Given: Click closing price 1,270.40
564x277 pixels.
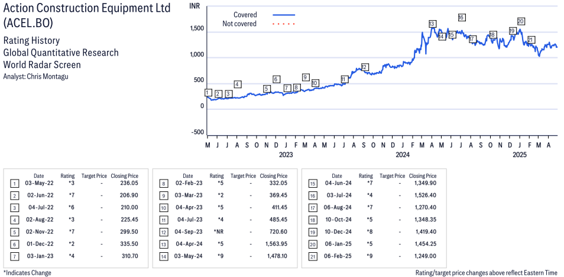Looking at the screenshot, I should [425, 207].
